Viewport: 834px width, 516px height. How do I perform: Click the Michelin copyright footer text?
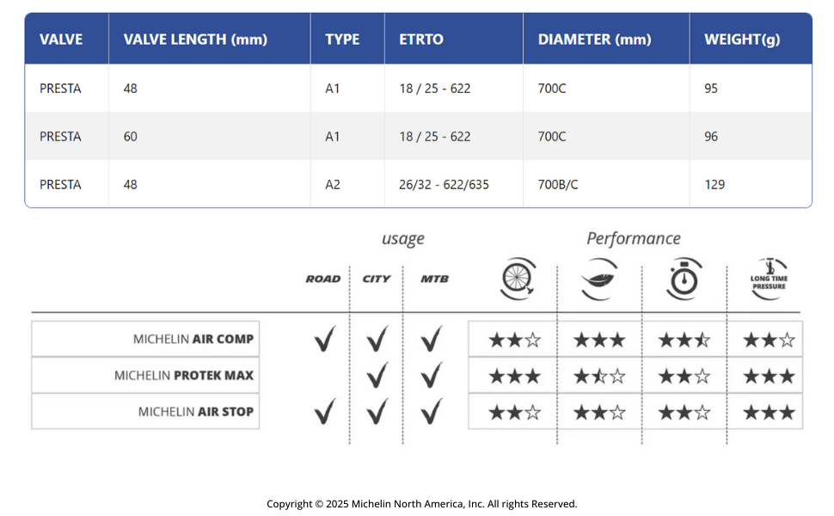click(421, 504)
